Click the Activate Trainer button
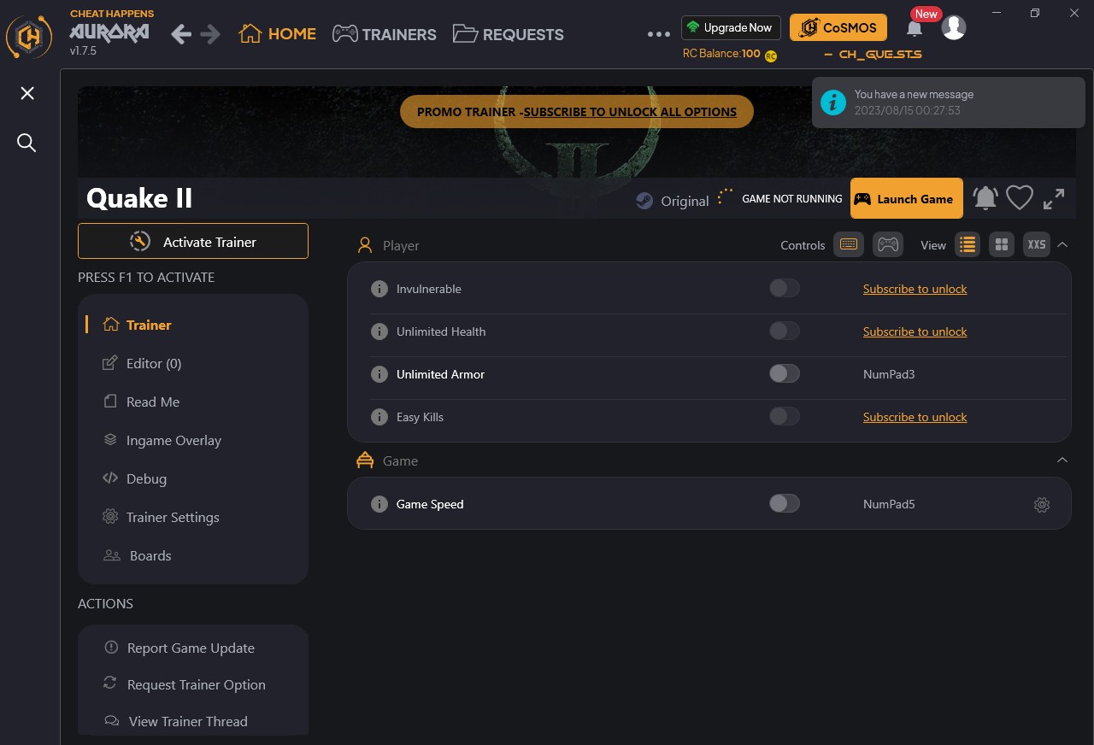This screenshot has width=1094, height=745. coord(193,241)
